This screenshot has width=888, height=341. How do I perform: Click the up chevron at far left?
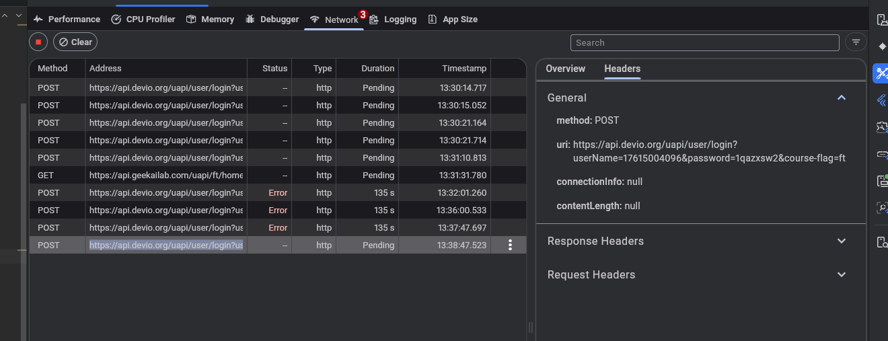coord(5,15)
